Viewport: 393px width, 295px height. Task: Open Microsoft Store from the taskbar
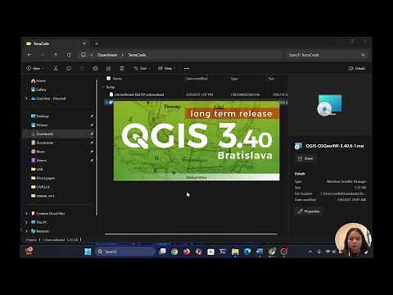[x=210, y=252]
